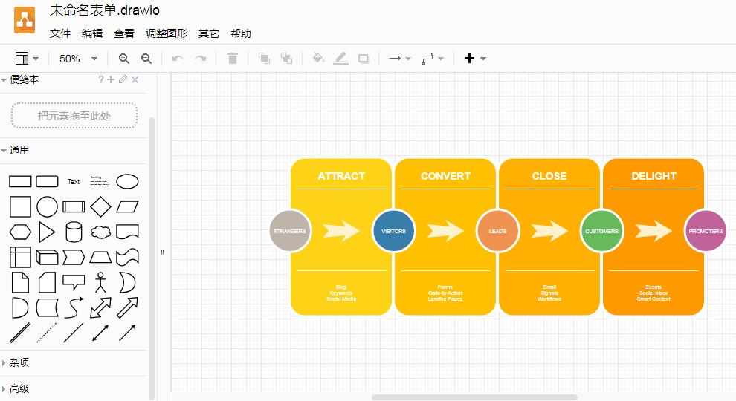Select the bidirectional arrow line shape
This screenshot has width=736, height=401.
click(100, 333)
